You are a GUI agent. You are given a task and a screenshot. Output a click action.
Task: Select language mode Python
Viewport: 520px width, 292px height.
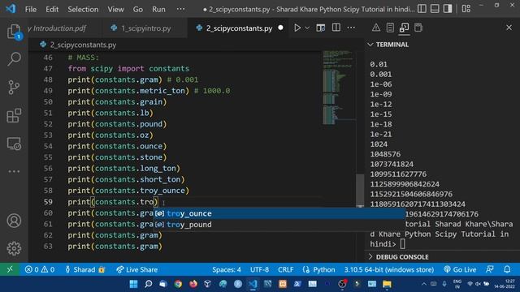[319, 269]
